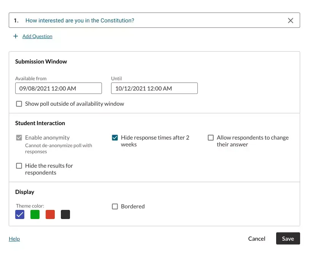
Task: Click the Until date field
Action: coord(154,88)
